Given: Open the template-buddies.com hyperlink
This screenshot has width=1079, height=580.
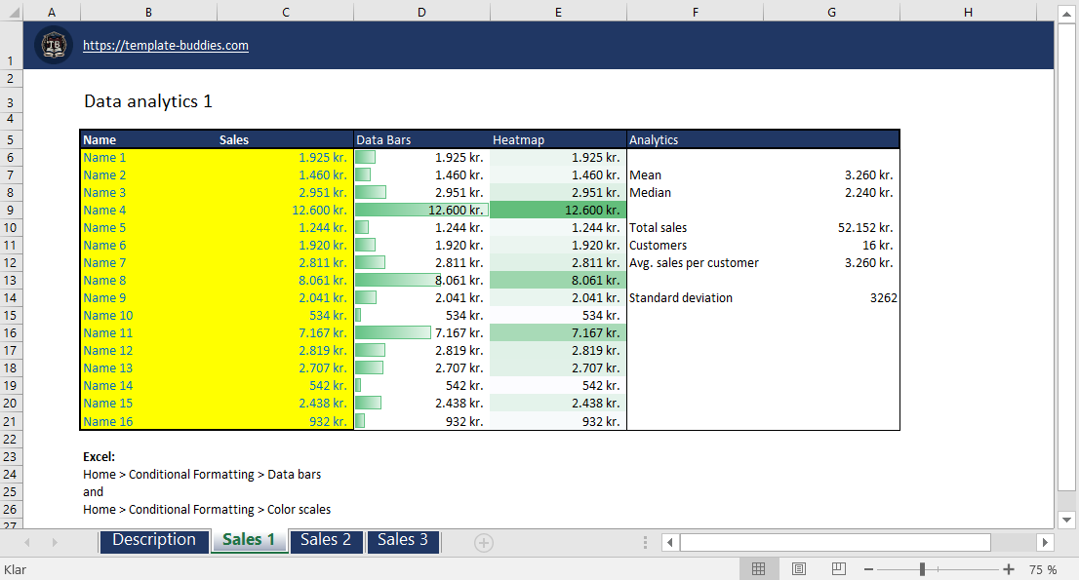Looking at the screenshot, I should (165, 45).
